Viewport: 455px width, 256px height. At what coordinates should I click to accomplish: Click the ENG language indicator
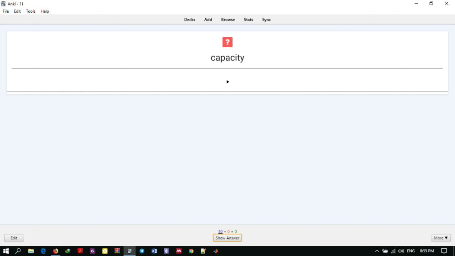[411, 251]
